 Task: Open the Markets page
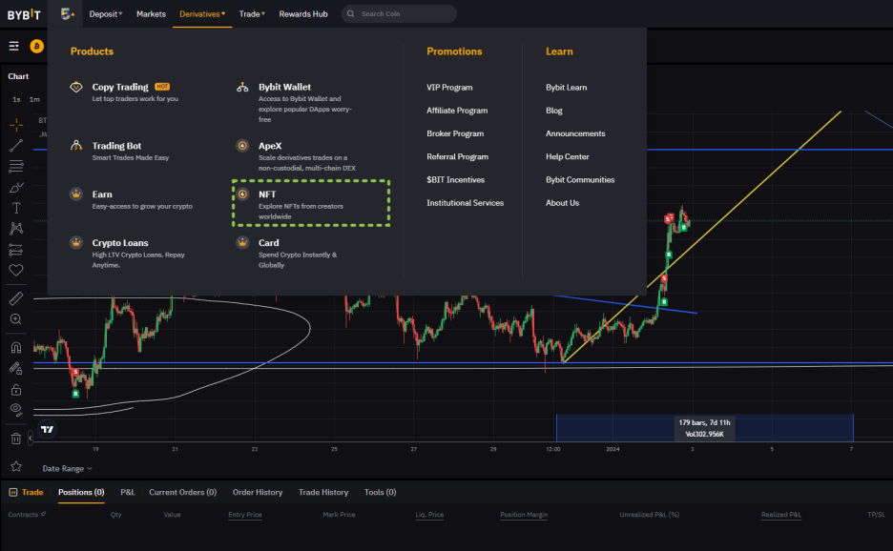click(x=151, y=13)
